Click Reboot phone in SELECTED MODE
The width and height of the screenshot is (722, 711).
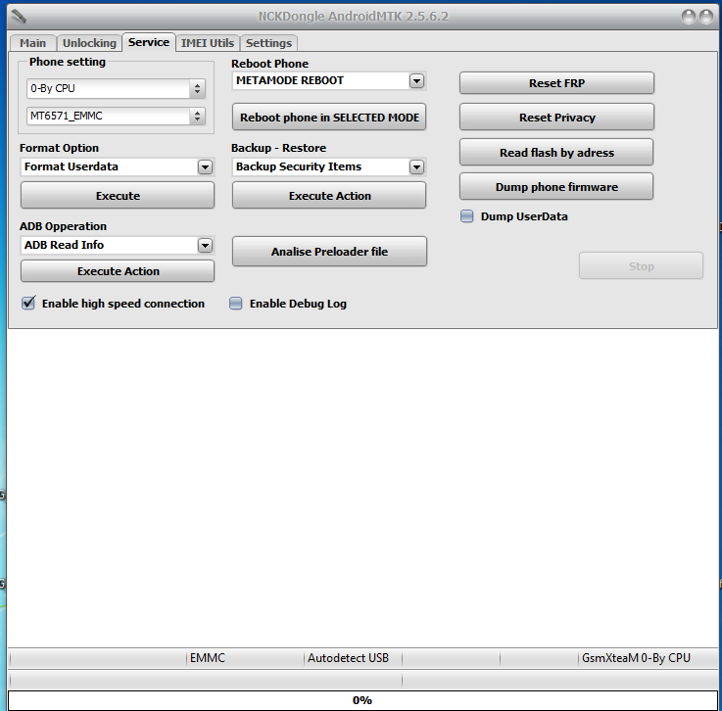click(329, 118)
